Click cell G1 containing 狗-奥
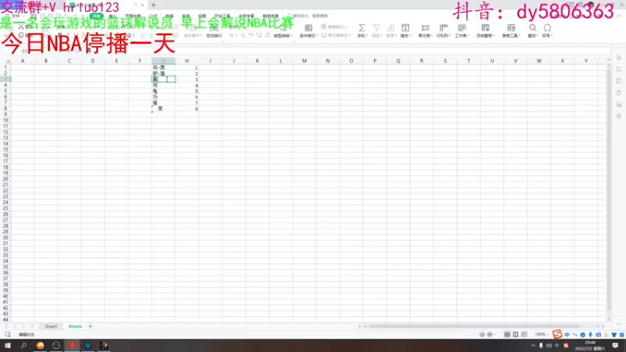The image size is (626, 352). (x=164, y=67)
